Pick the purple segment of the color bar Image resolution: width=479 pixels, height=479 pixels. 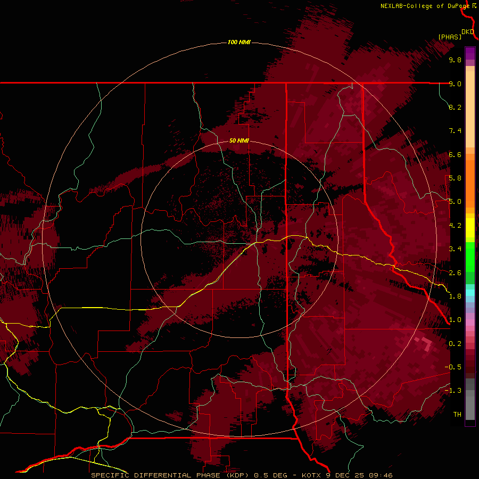pyautogui.click(x=470, y=53)
